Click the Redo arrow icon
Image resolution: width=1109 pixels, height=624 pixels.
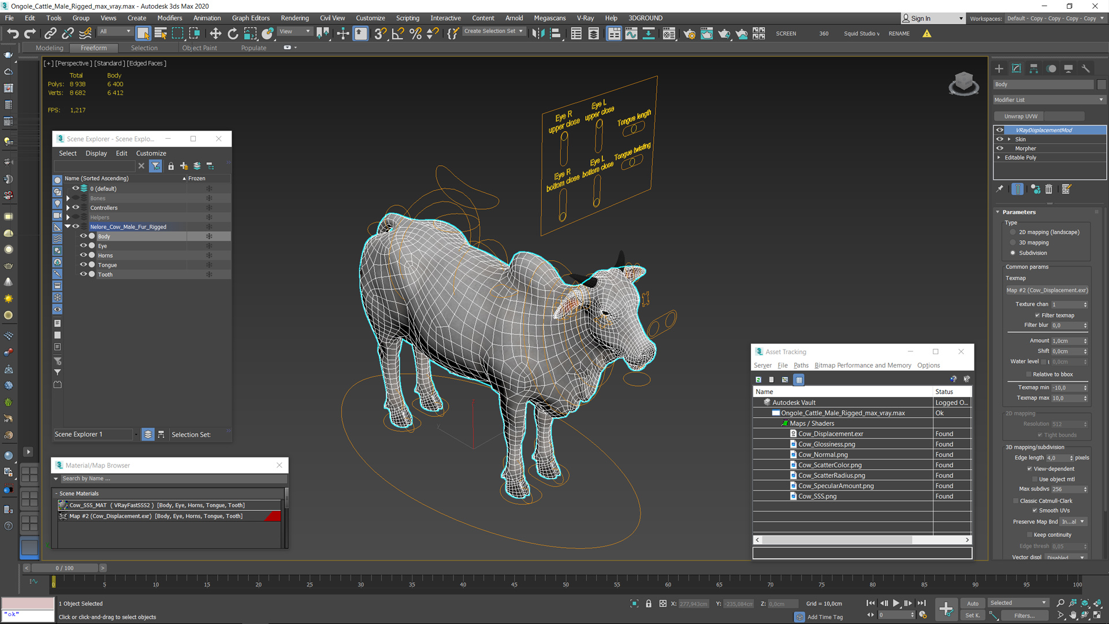coord(30,34)
